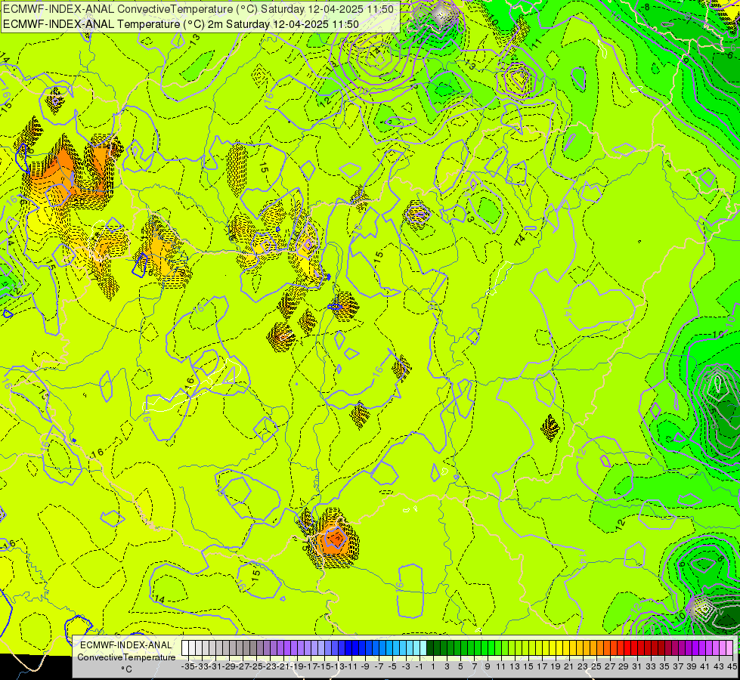740x680 pixels.
Task: Click the -5 value on the legend scale
Action: (x=392, y=667)
